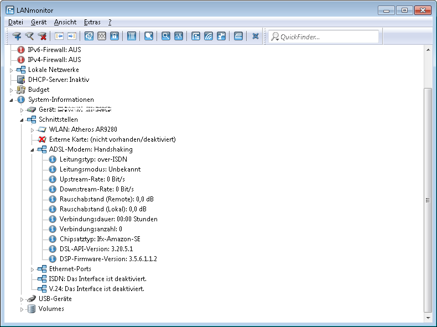Screen dimensions: 437x327
Task: Open the Extras menu
Action: coord(92,22)
